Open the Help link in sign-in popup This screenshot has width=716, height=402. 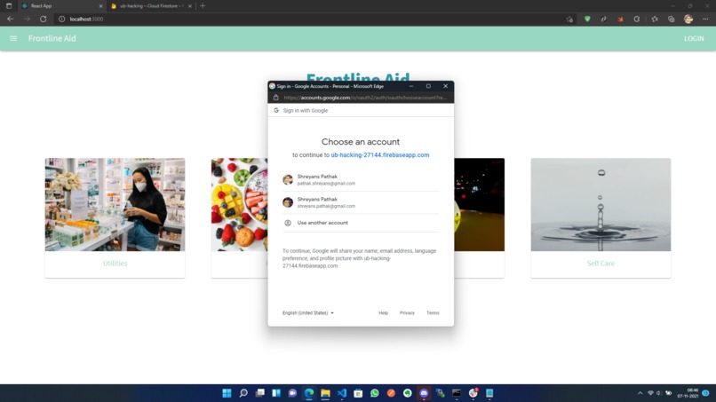pyautogui.click(x=383, y=313)
